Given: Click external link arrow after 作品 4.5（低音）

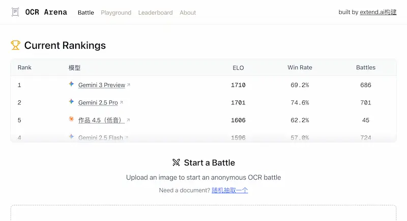Looking at the screenshot, I should (128, 121).
